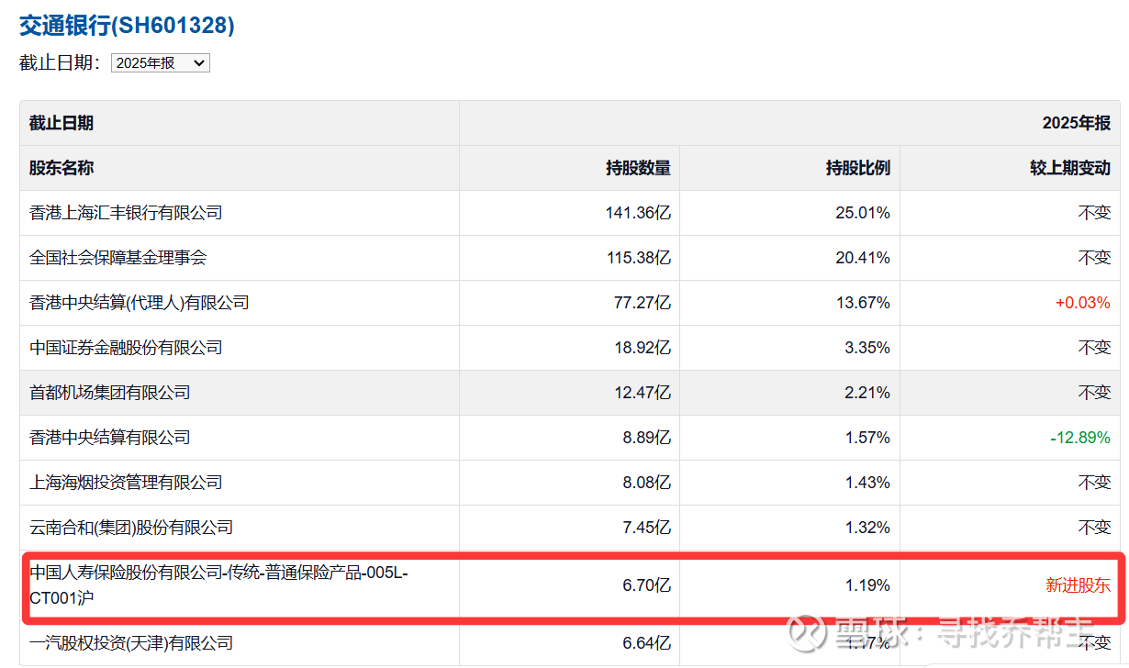
Task: Select shareholder 首都机场集团有限公司
Action: [x=110, y=393]
